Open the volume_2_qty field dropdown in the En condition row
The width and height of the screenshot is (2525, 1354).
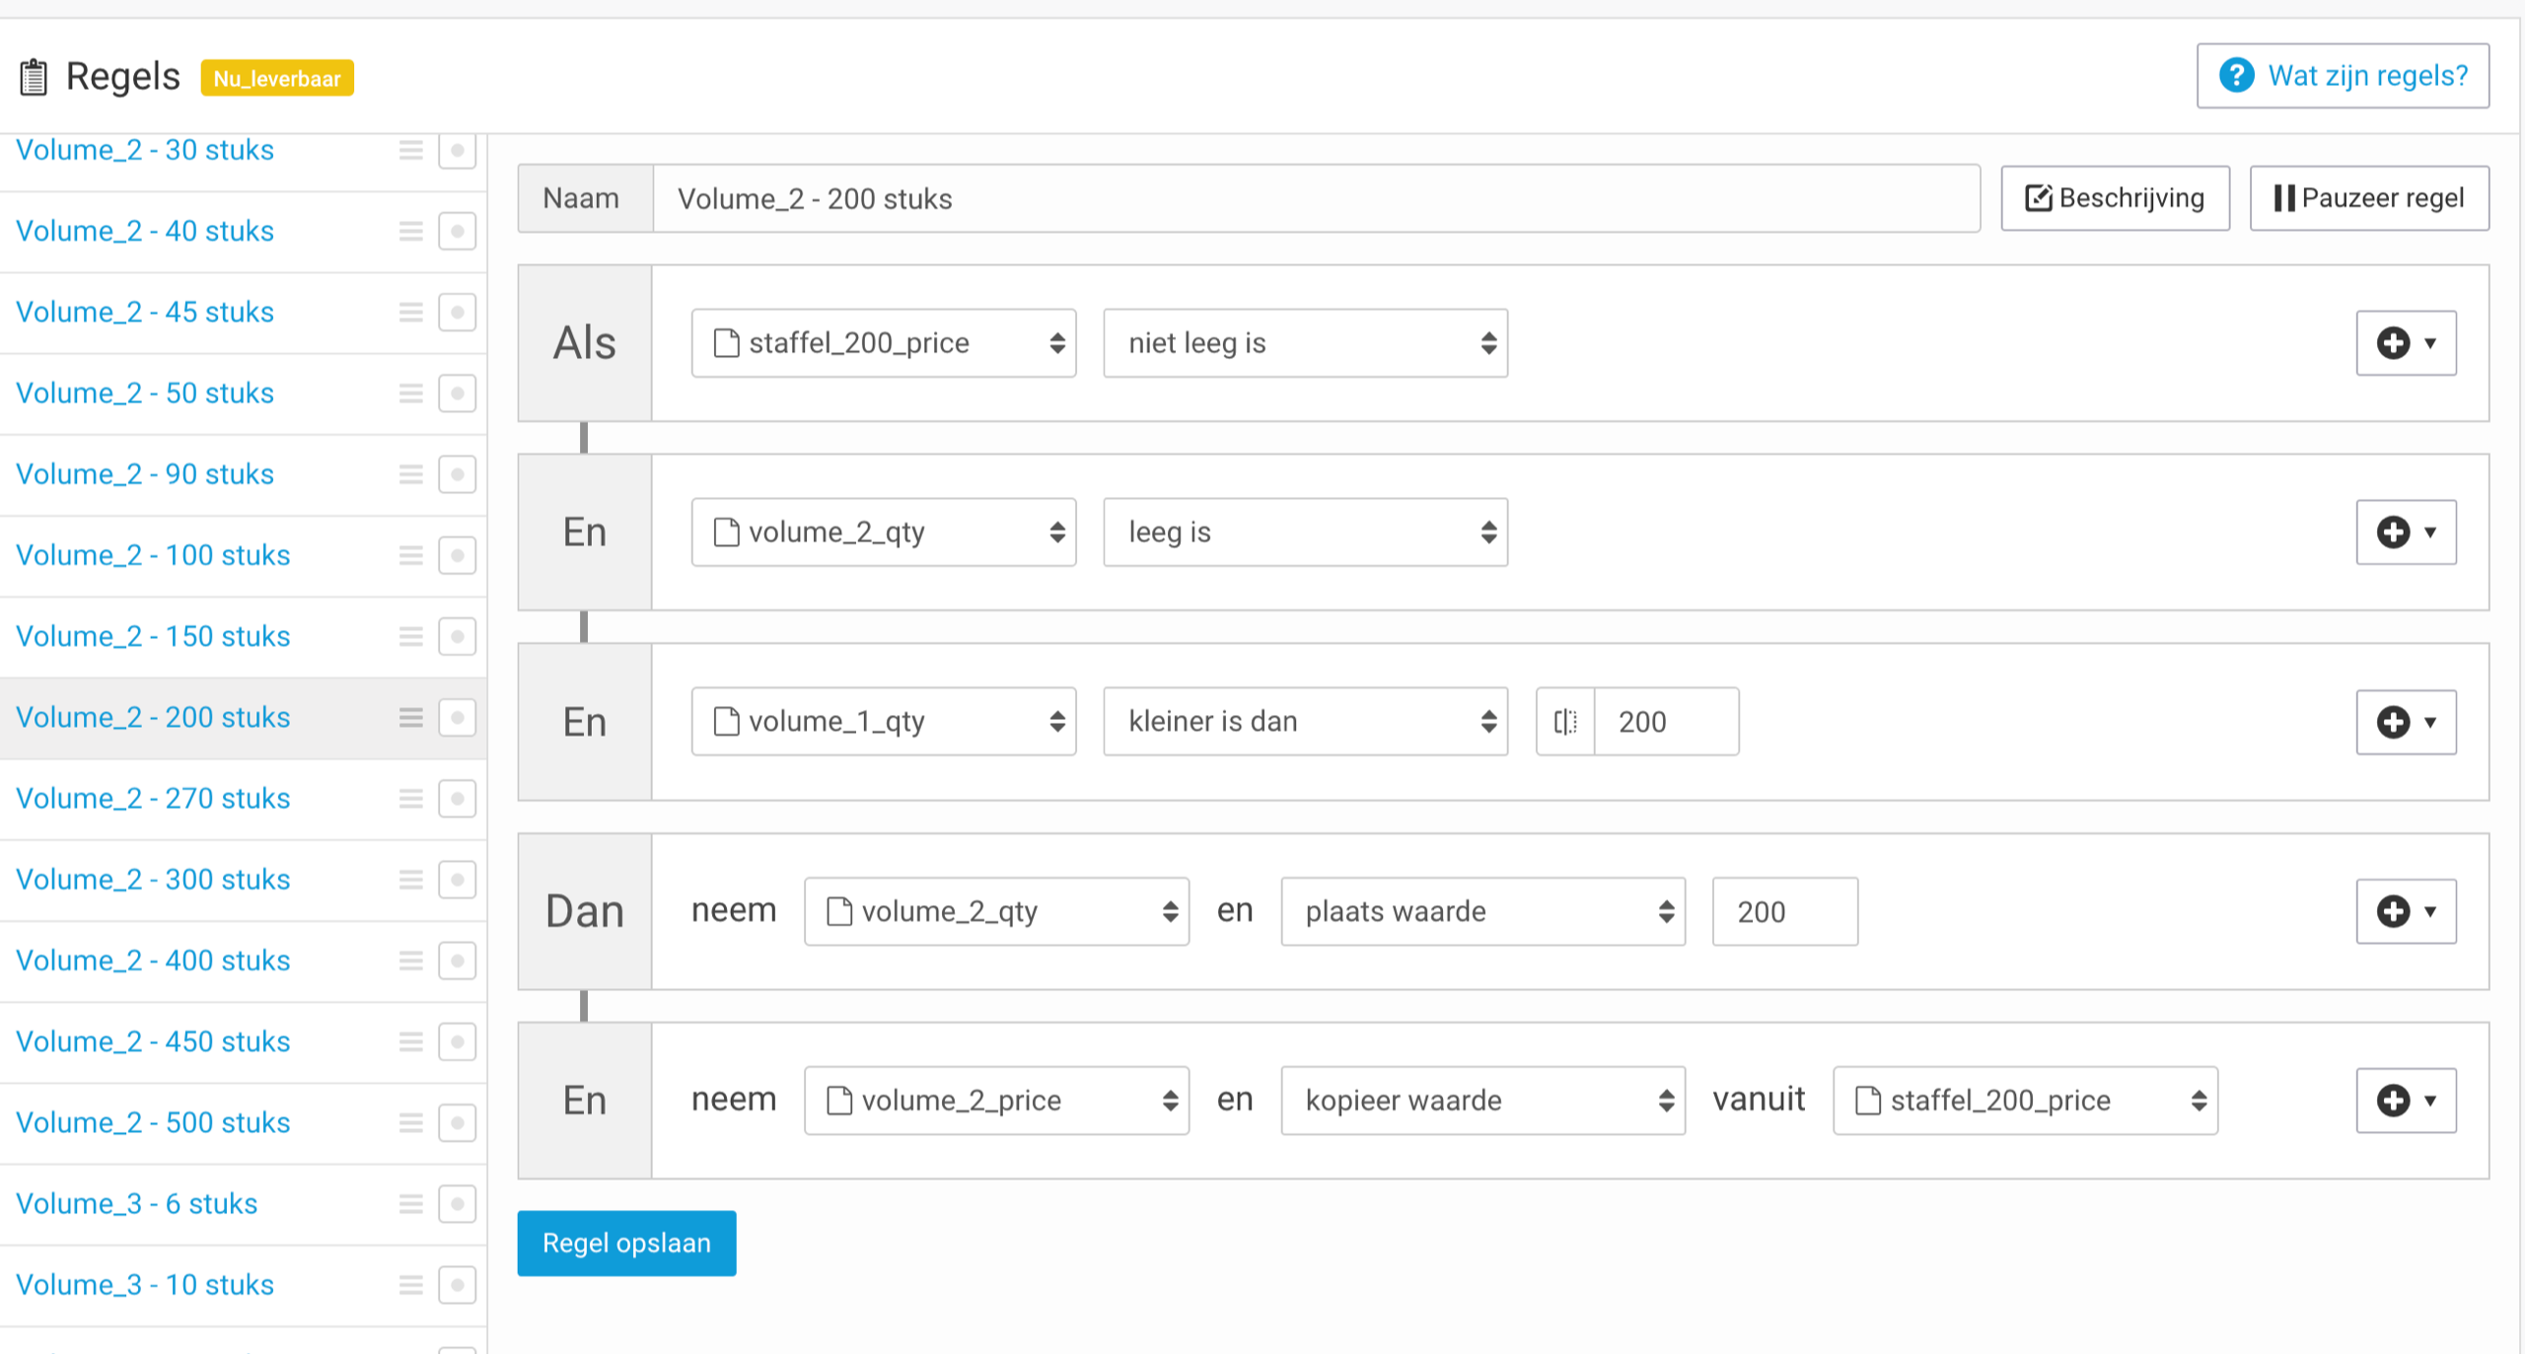884,533
